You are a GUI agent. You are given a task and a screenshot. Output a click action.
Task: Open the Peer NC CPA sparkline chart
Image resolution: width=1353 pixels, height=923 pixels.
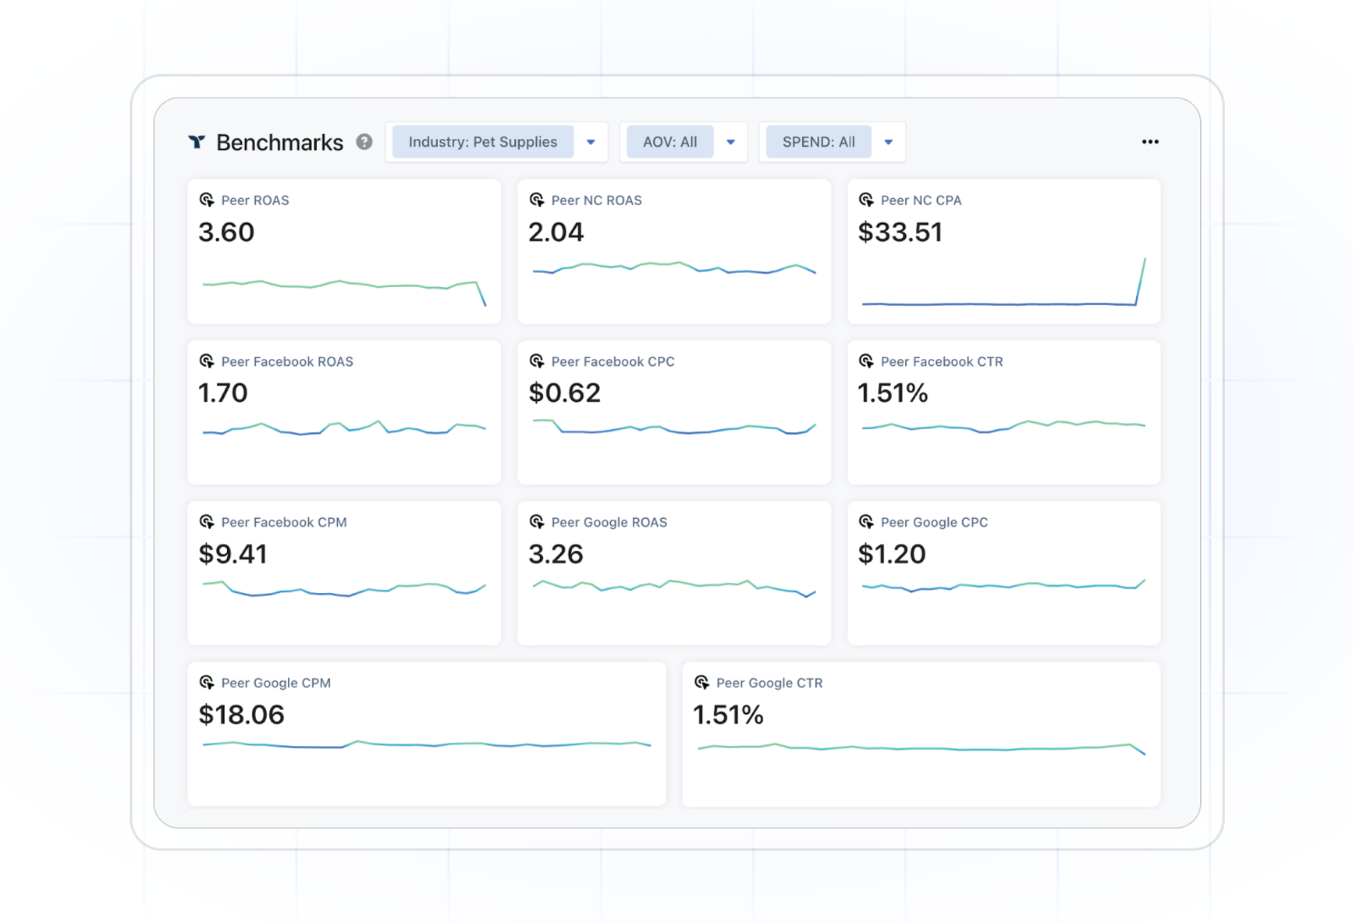(x=1003, y=282)
